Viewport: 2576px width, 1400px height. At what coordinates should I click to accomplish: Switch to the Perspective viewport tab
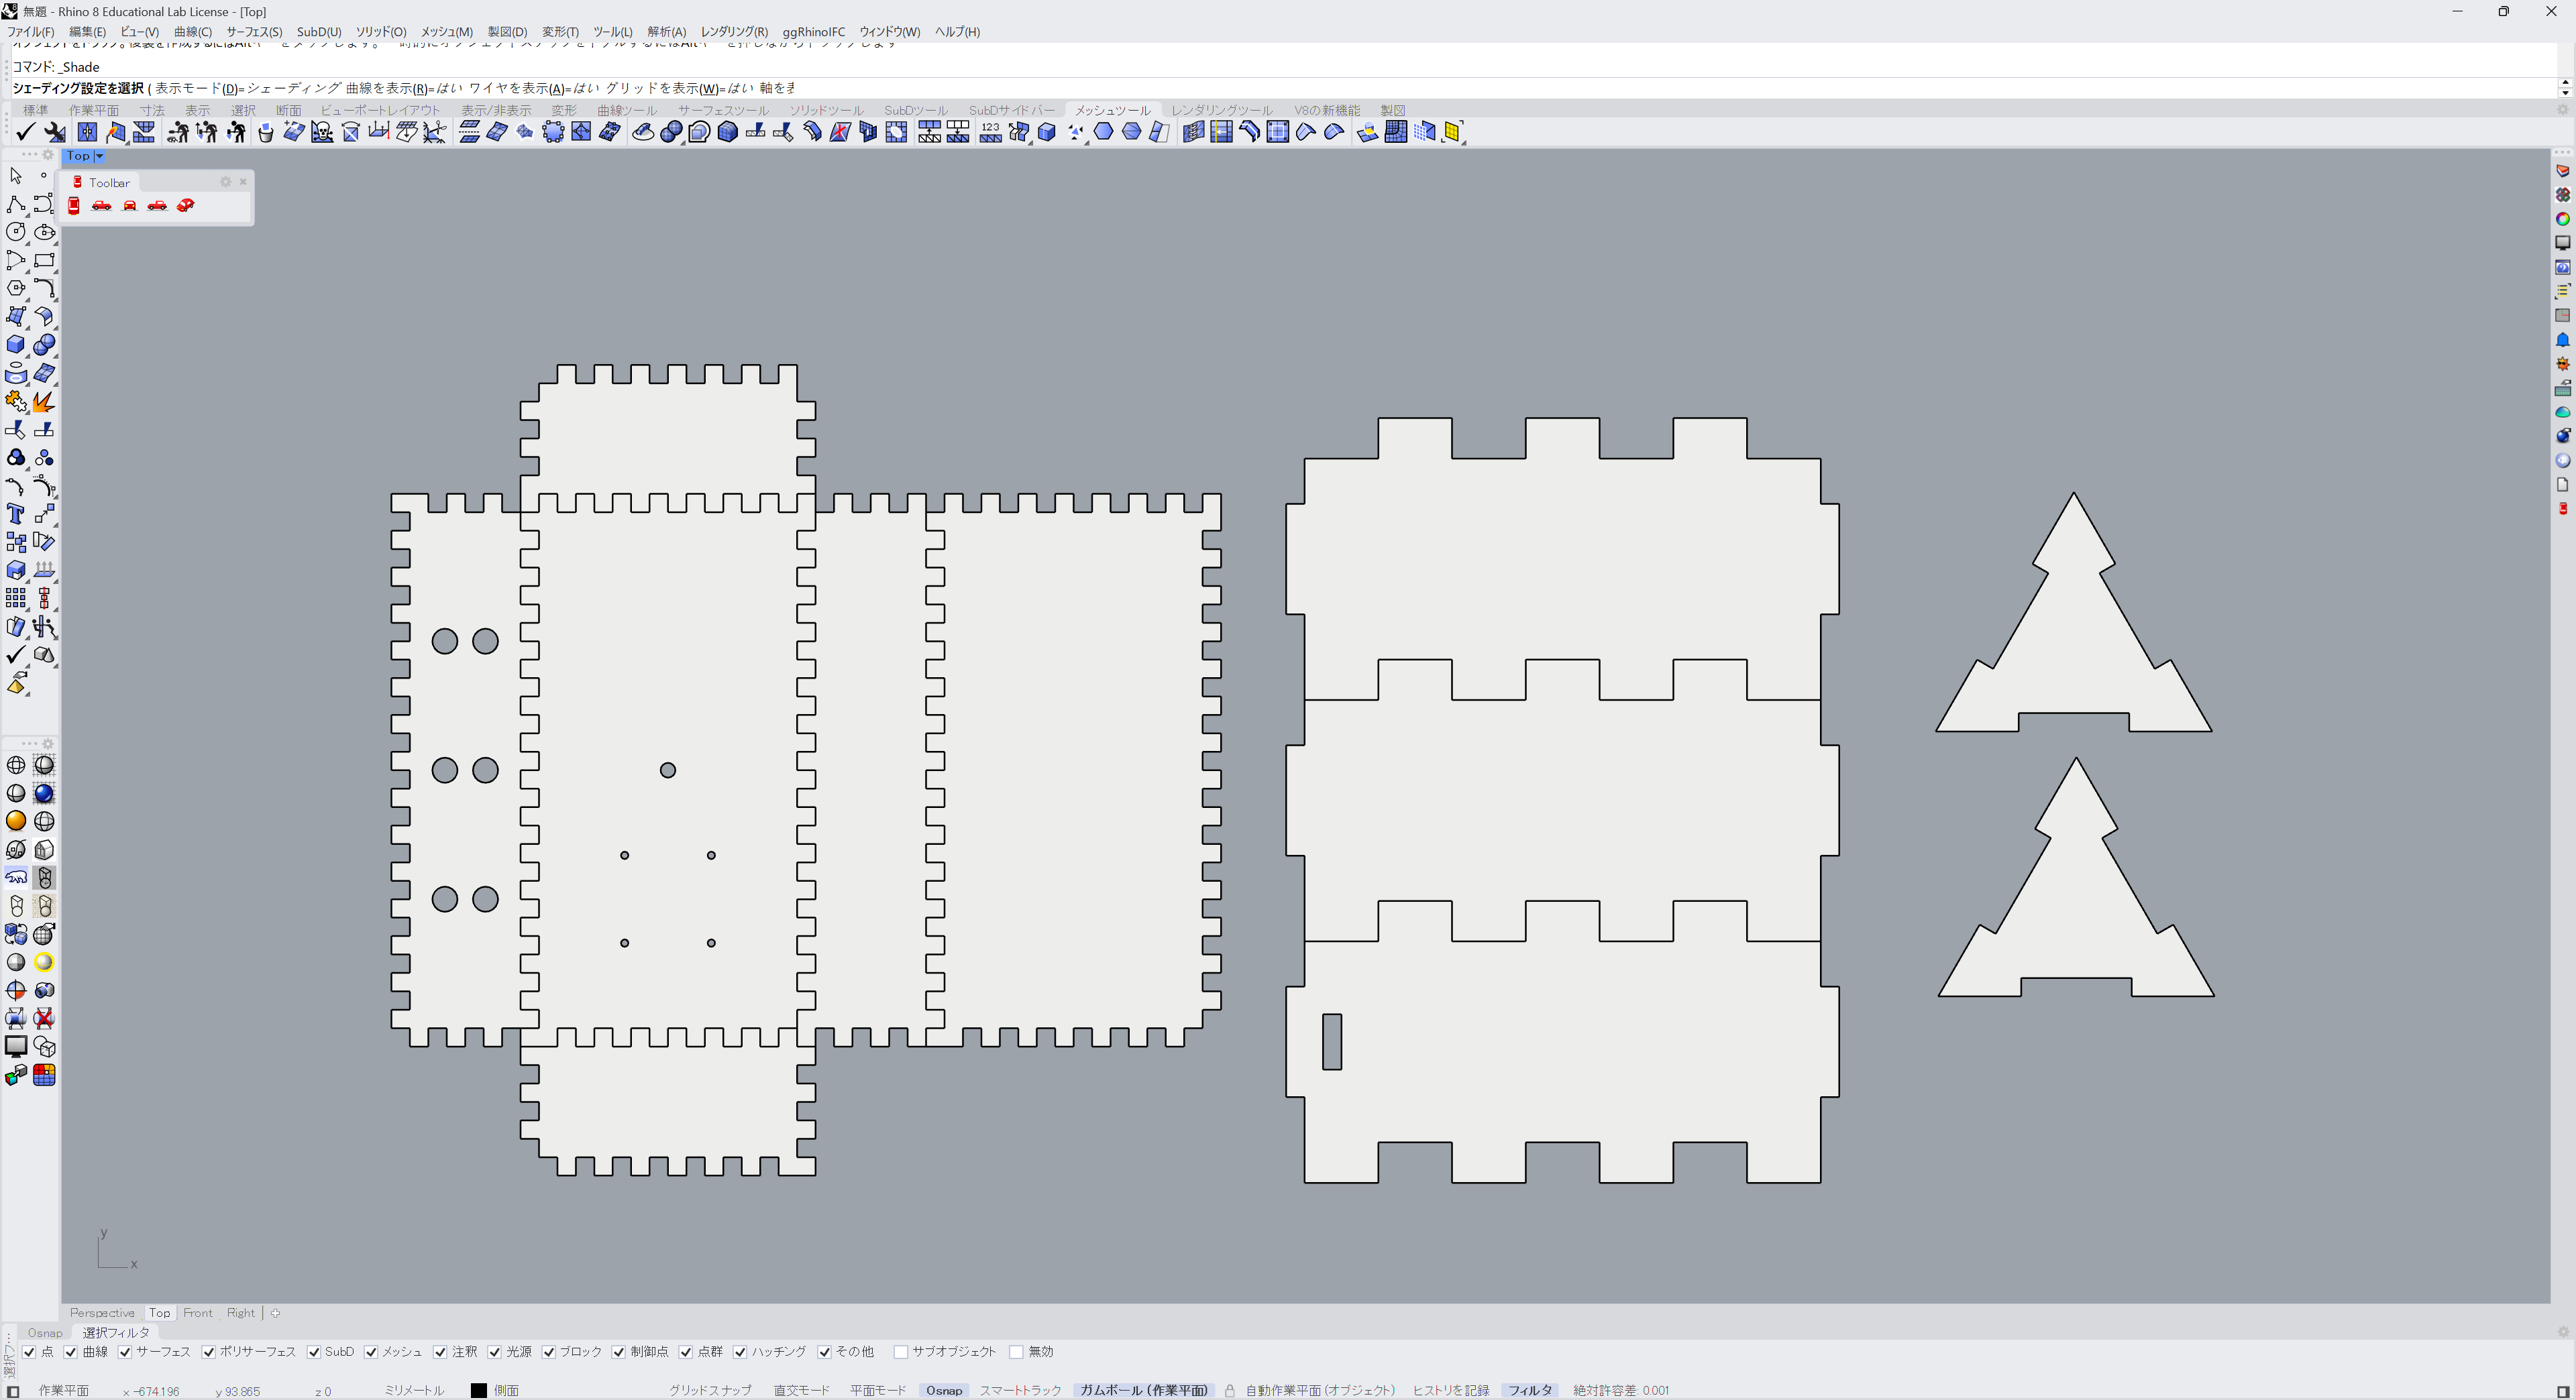(102, 1313)
